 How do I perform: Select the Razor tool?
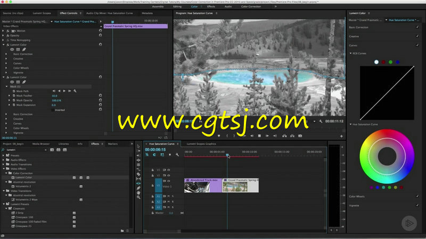[x=138, y=174]
